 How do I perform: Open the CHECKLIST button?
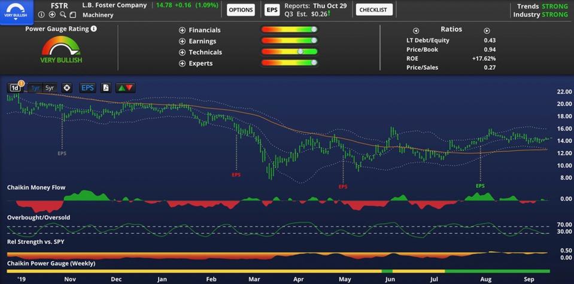374,10
